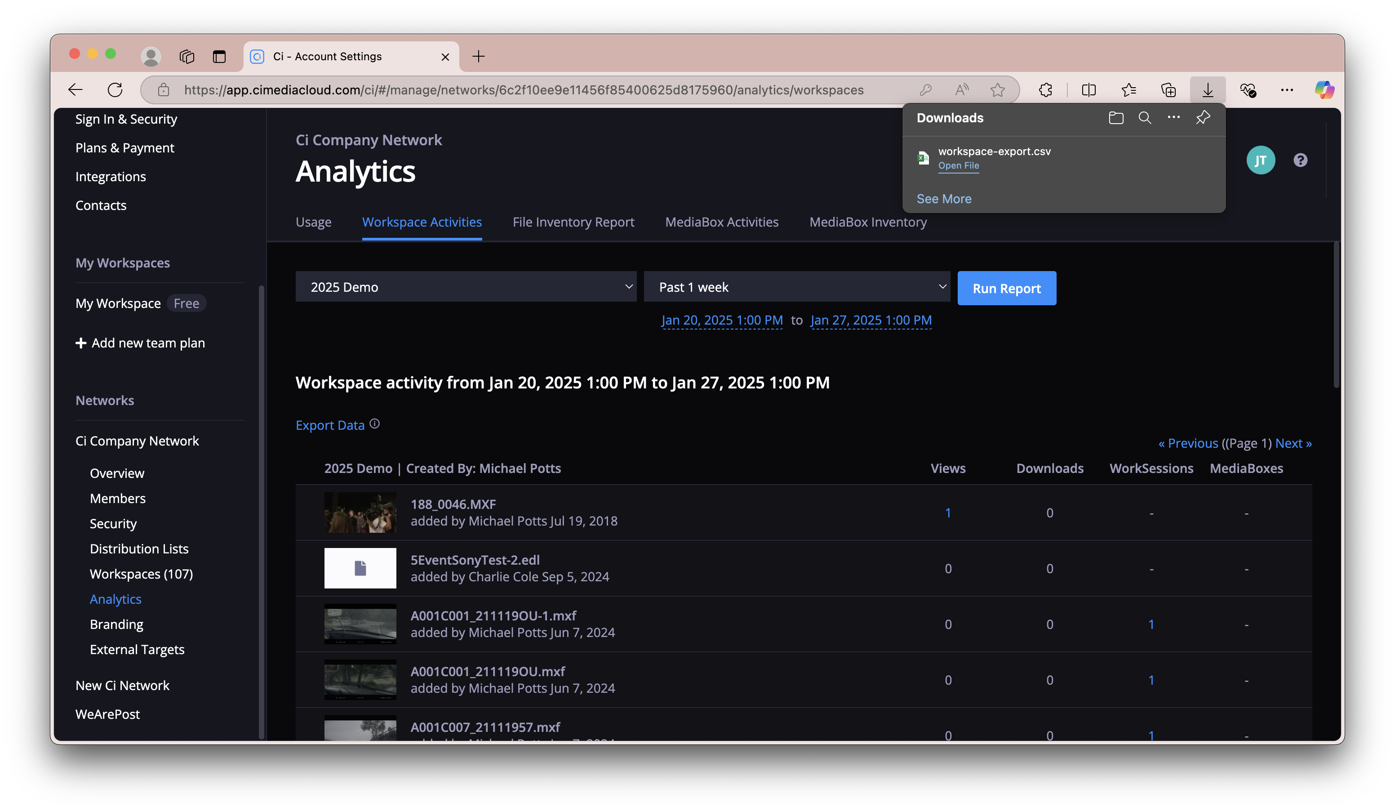Open the MediaBox Inventory tab
Screen dimensions: 1395x811
coord(868,222)
